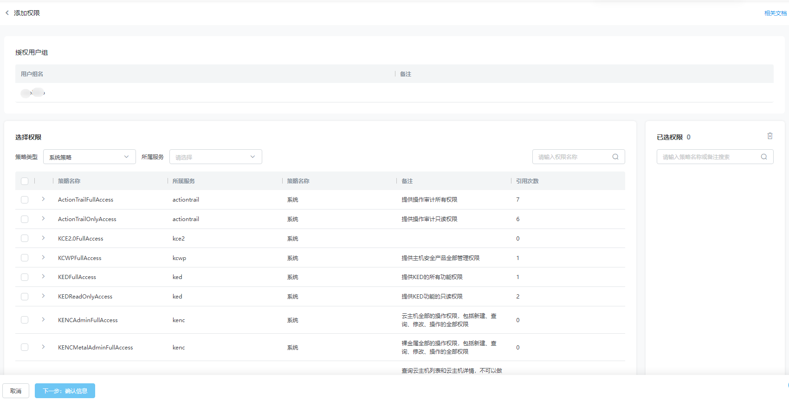This screenshot has width=789, height=400.
Task: Click the trash icon in 已选权限 panel
Action: coord(770,136)
